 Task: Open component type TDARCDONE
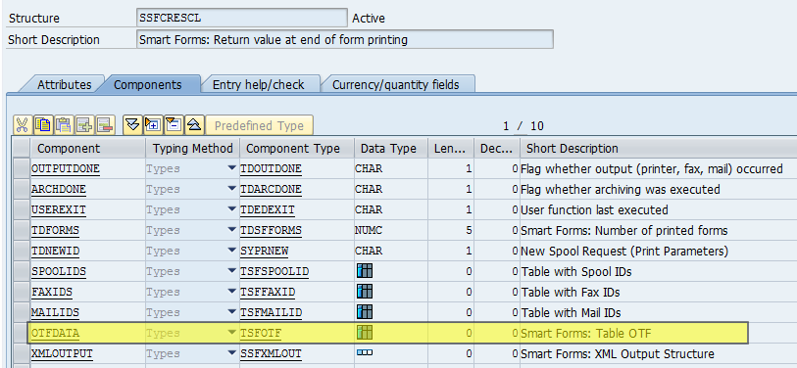click(271, 189)
